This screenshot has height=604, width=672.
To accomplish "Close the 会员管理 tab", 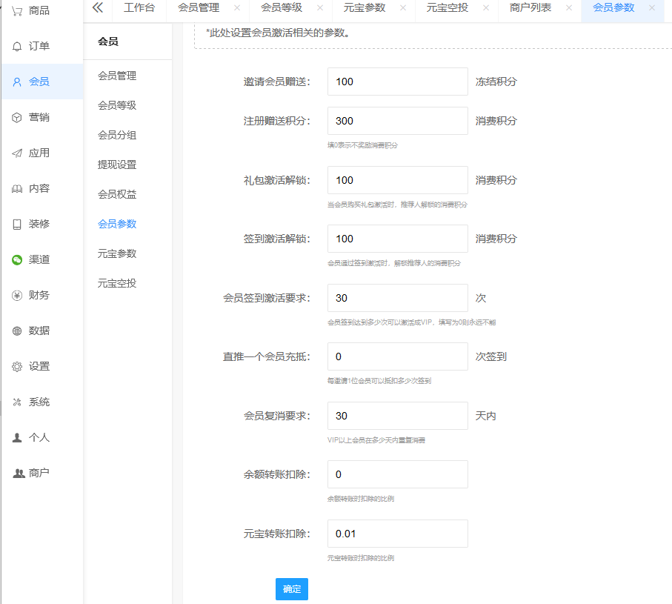I will (x=236, y=7).
